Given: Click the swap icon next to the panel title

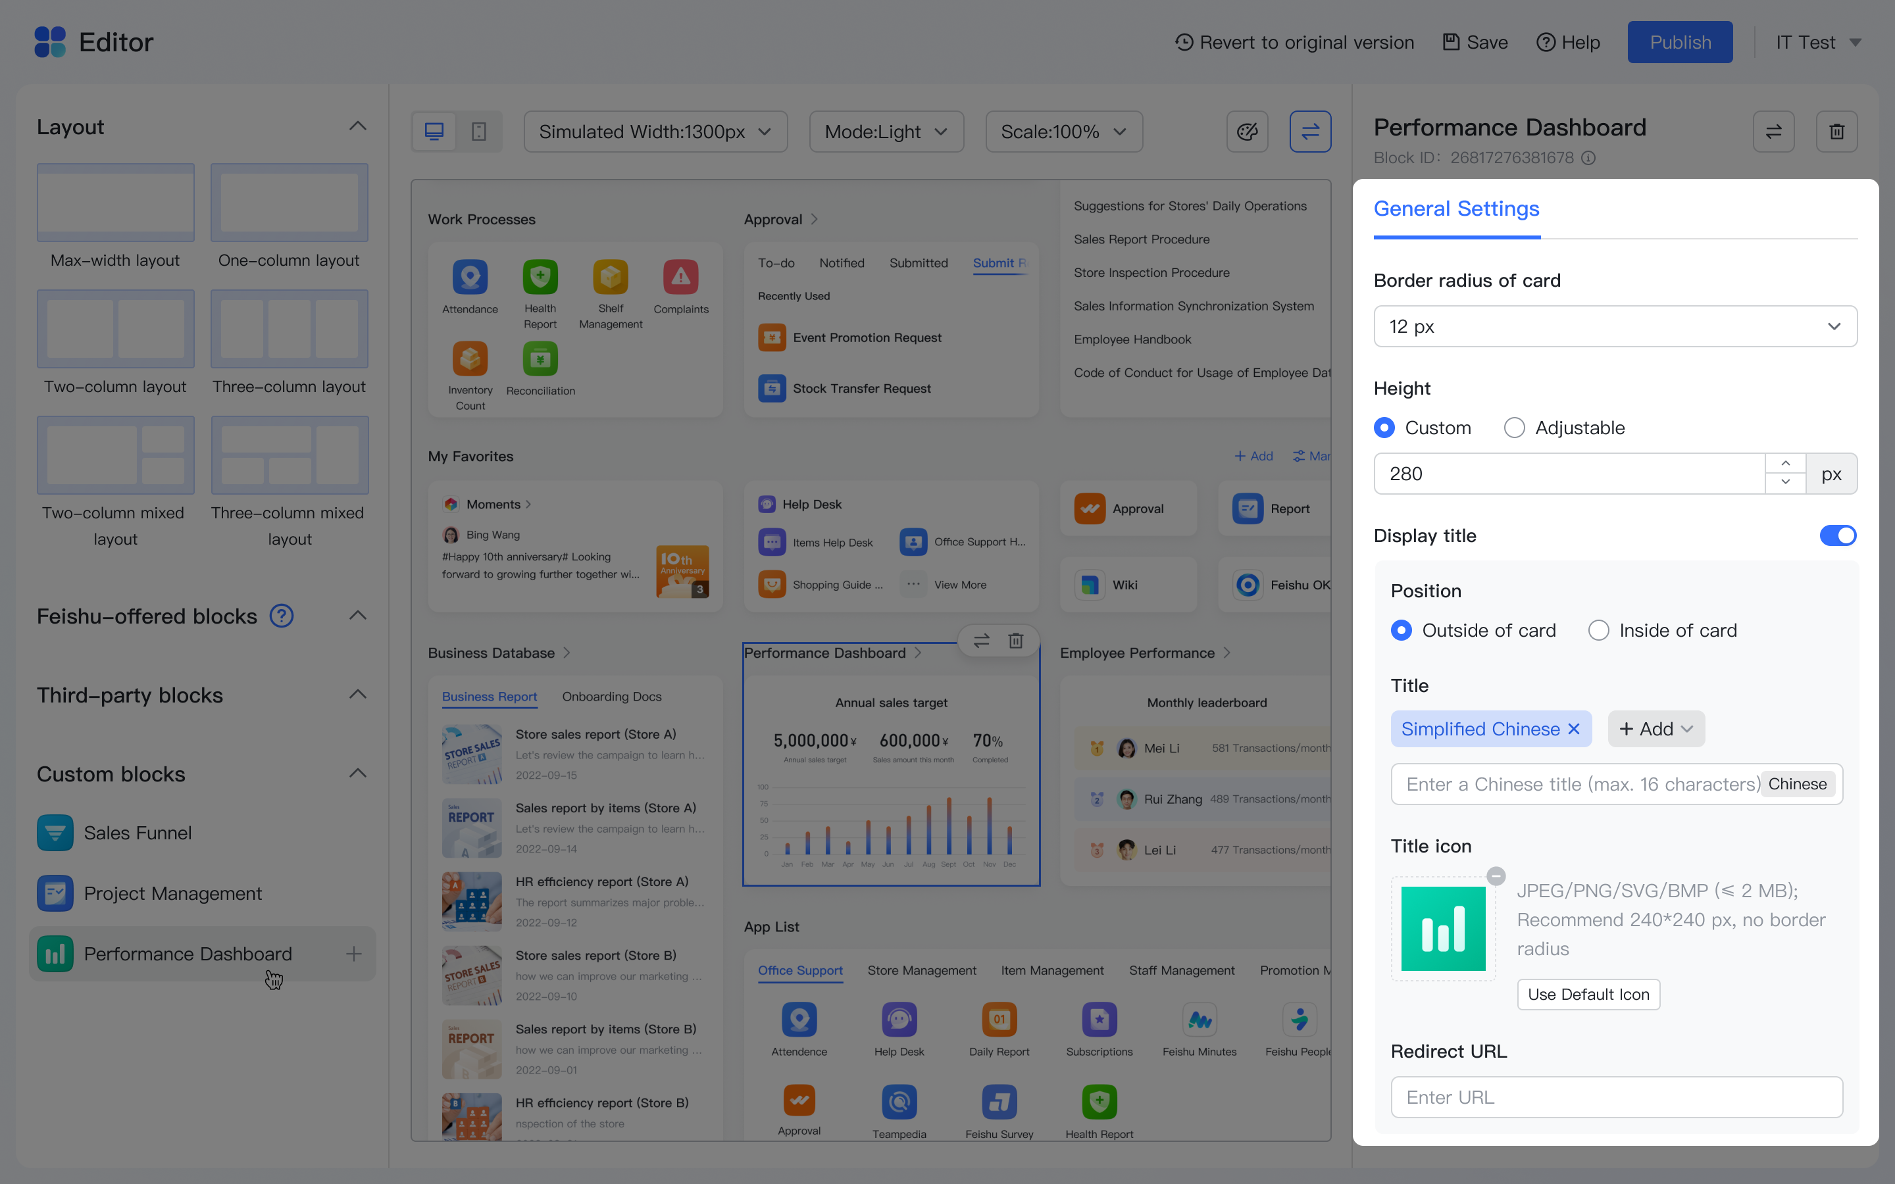Looking at the screenshot, I should pyautogui.click(x=1773, y=132).
